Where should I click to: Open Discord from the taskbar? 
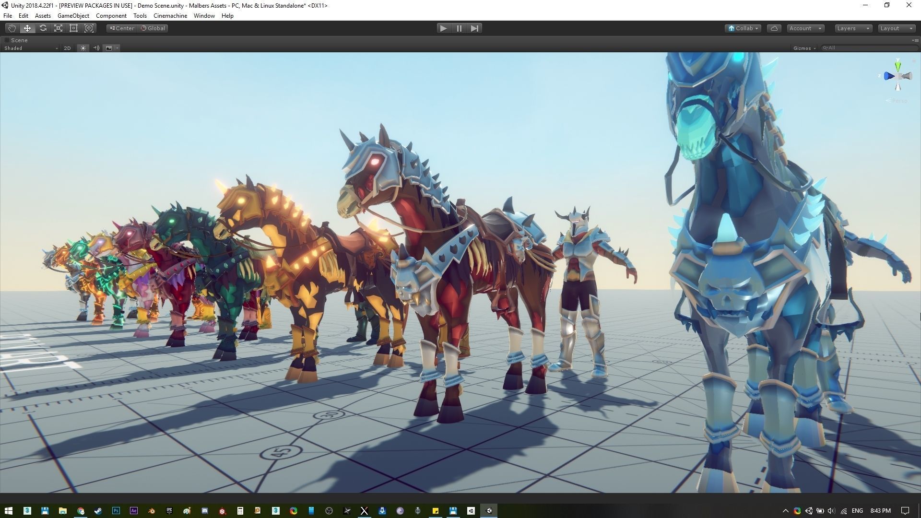tap(205, 511)
